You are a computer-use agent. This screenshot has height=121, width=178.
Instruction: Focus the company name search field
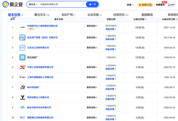(61, 4)
